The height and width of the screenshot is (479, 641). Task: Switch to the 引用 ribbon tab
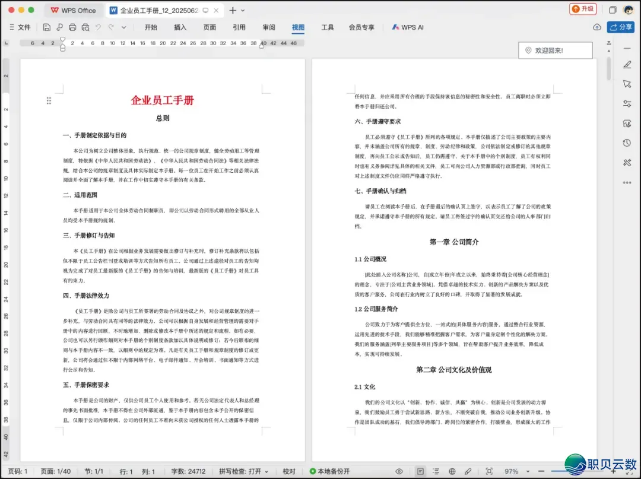pos(239,27)
